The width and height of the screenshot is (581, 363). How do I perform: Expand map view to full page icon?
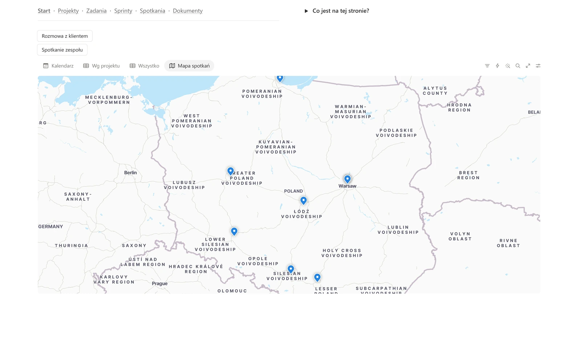tap(528, 66)
